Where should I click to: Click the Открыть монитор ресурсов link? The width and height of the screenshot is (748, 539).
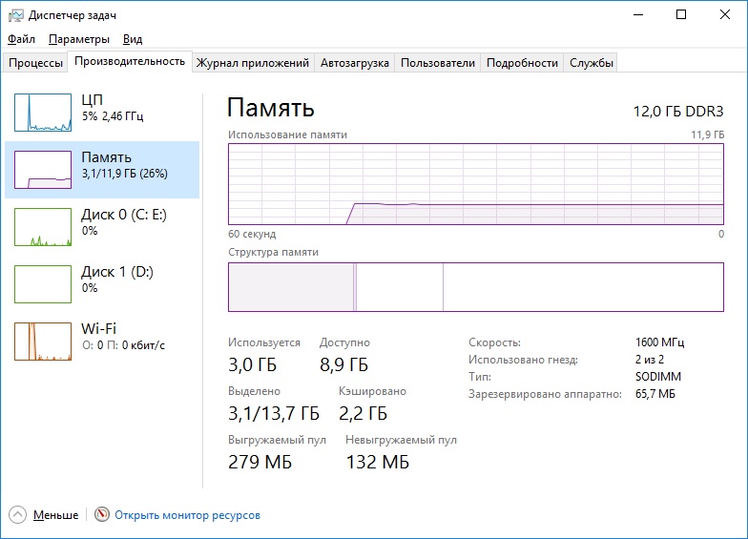click(187, 515)
